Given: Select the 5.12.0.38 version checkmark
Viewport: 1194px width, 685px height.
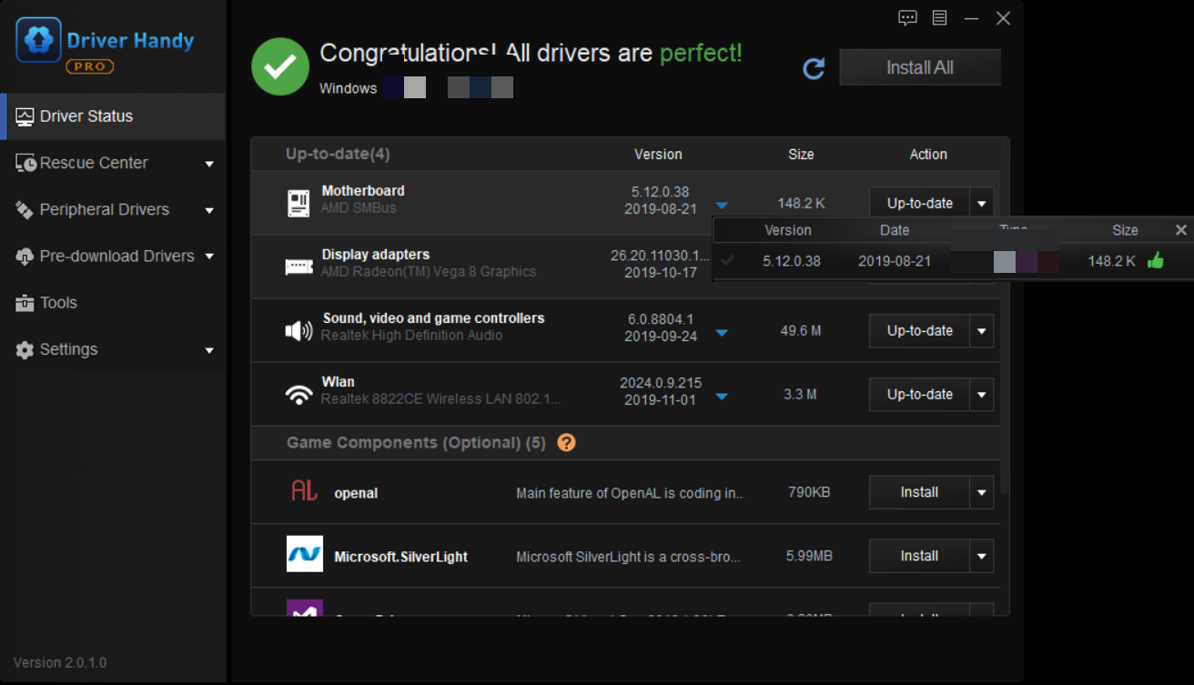Looking at the screenshot, I should coord(727,261).
